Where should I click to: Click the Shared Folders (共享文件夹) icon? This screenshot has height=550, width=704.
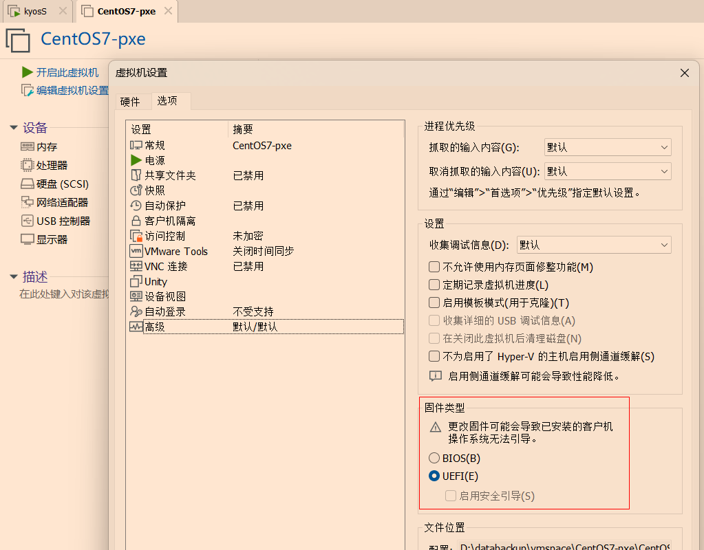point(136,175)
